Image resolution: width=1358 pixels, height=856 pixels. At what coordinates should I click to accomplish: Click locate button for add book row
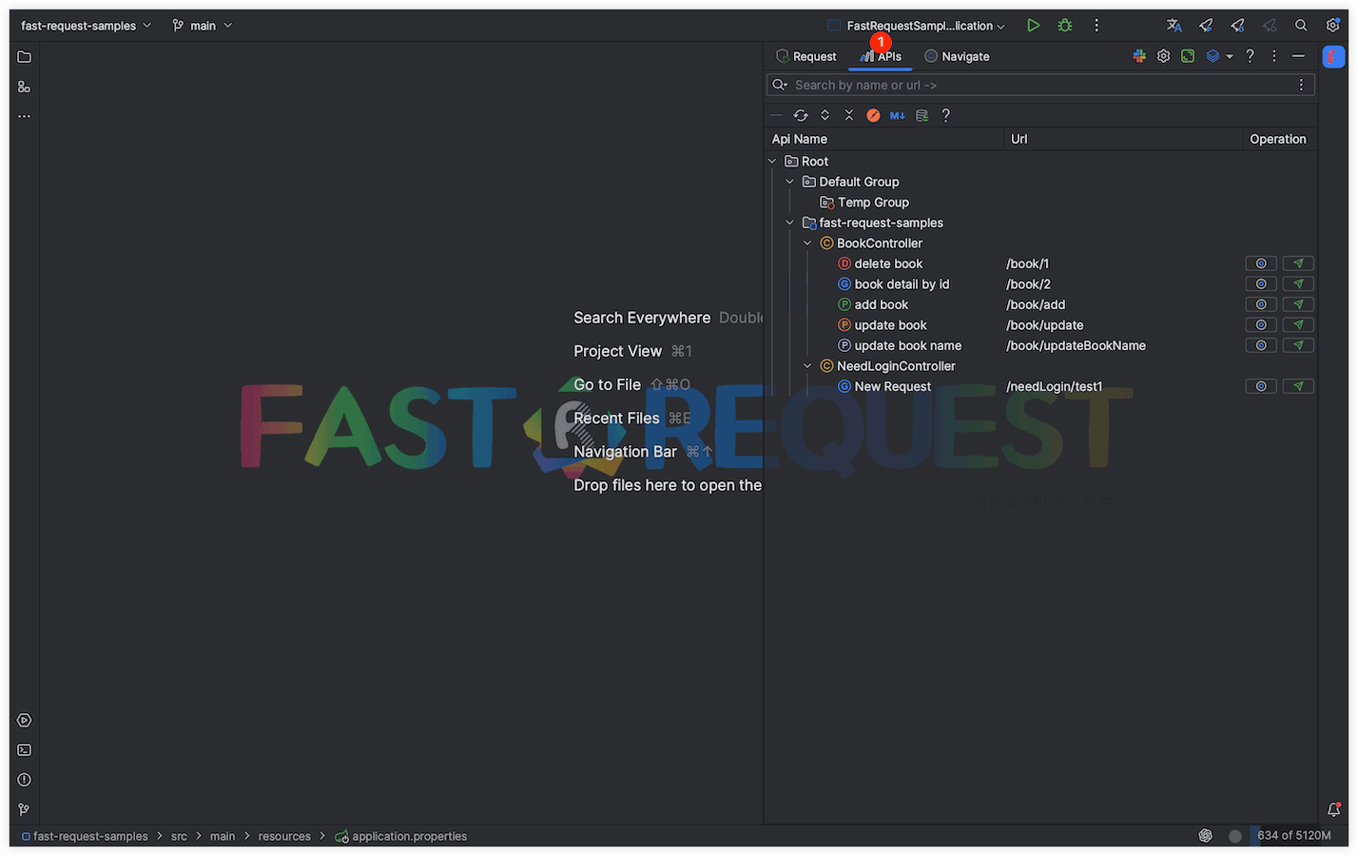pos(1260,304)
